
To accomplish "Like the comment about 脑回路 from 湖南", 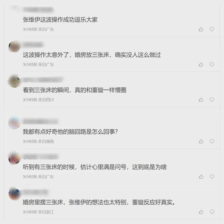I will 201,141.
